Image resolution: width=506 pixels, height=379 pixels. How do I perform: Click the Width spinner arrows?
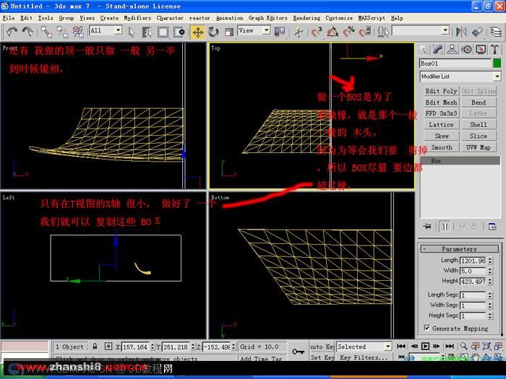(490, 271)
